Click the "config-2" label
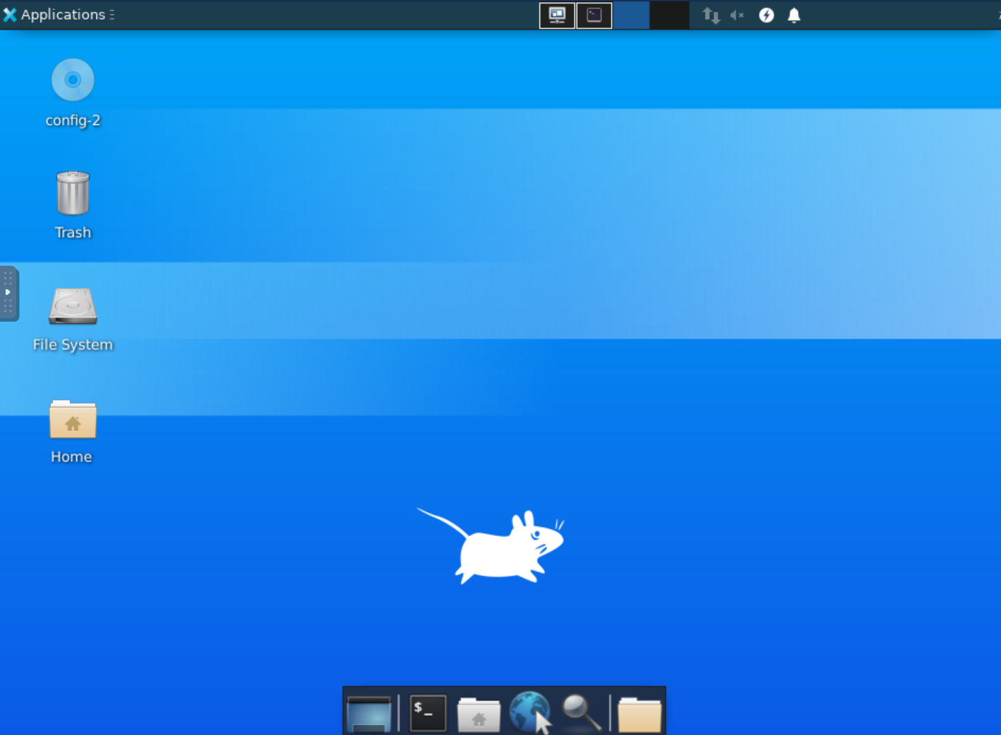 [73, 121]
